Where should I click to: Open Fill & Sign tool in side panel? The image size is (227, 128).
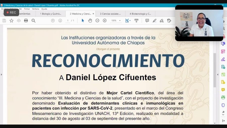[223, 59]
